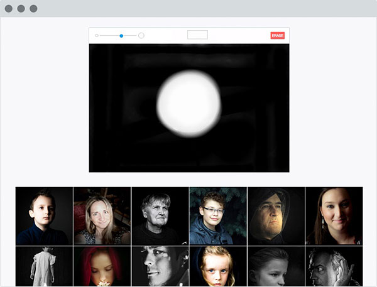
Task: Choose the elderly gray-haired person portrait
Action: click(x=160, y=215)
